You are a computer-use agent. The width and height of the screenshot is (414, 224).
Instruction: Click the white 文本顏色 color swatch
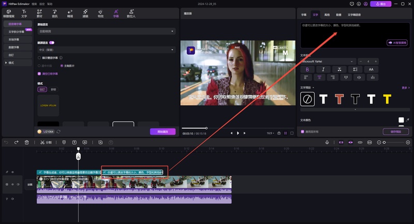point(401,120)
